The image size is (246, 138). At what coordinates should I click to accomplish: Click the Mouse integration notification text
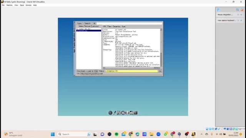tap(225, 15)
